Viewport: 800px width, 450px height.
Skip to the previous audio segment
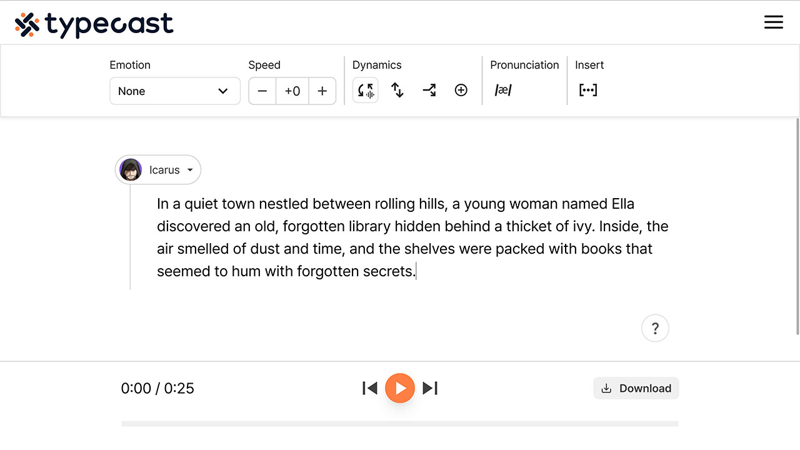[369, 387]
